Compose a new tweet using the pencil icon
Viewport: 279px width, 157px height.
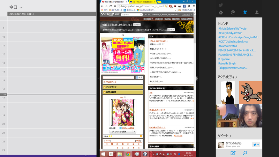coord(233,153)
